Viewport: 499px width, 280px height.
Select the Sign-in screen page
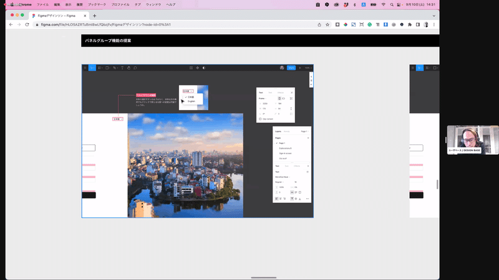(x=285, y=153)
